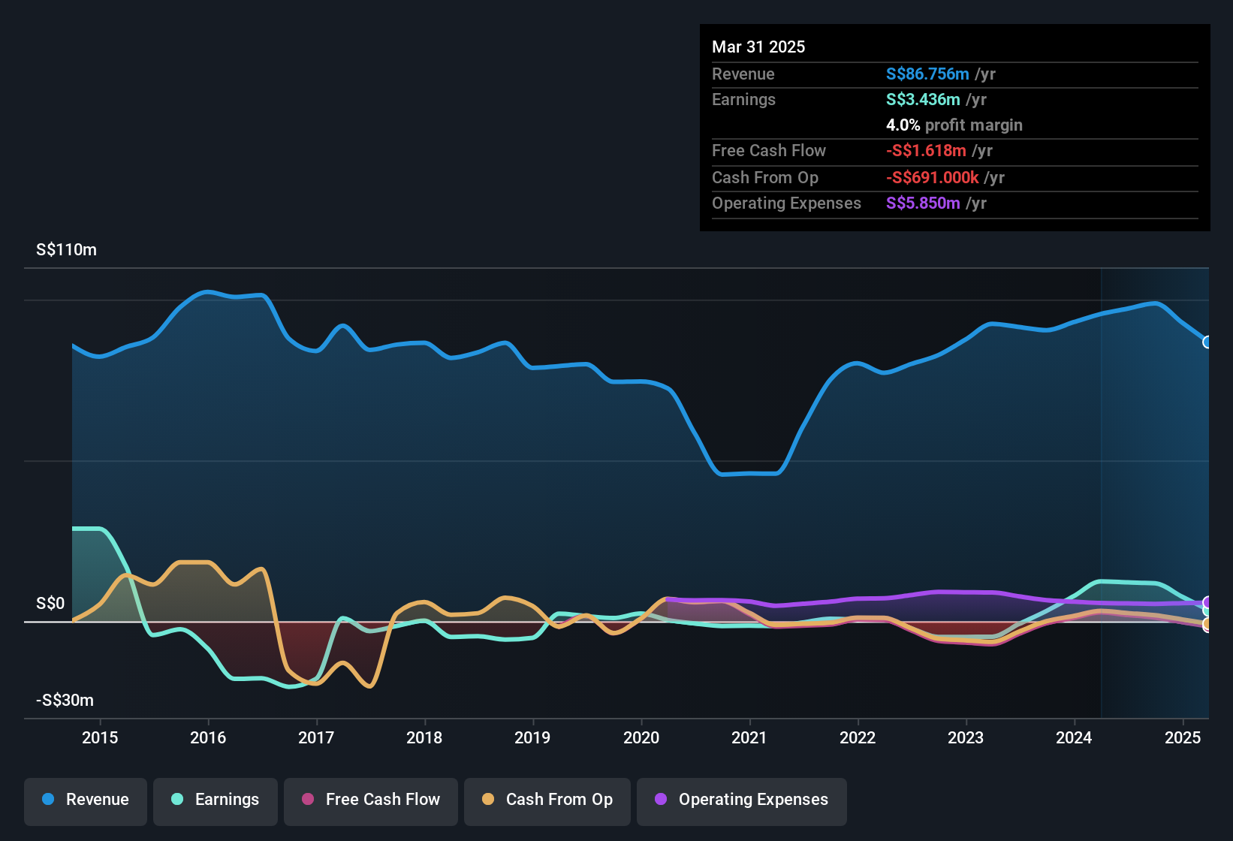Click the Revenue endpoint marker on chart
The height and width of the screenshot is (841, 1233).
pyautogui.click(x=1207, y=342)
